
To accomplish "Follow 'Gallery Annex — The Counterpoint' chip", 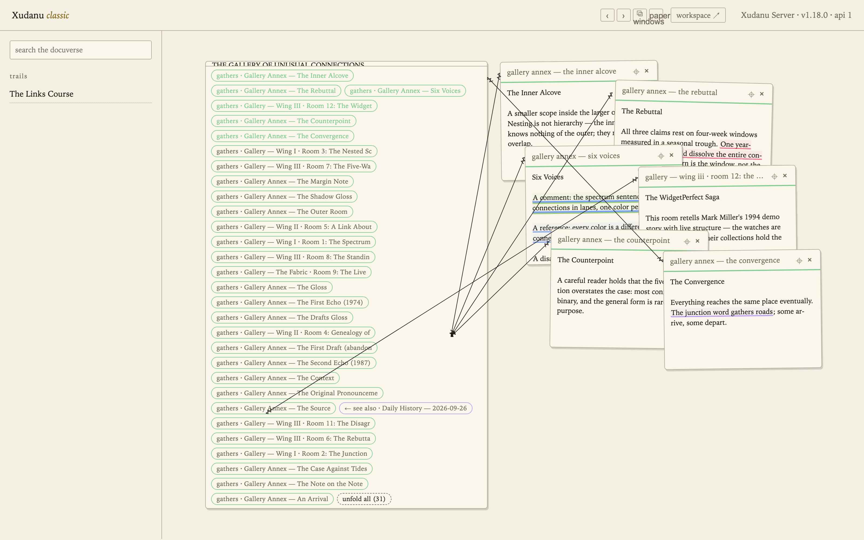I will [x=283, y=121].
